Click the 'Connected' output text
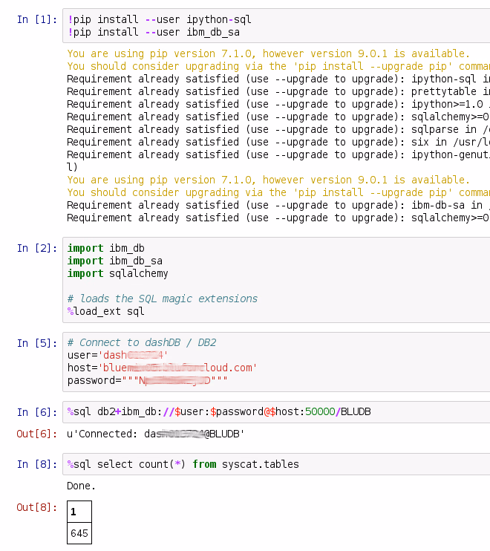The image size is (490, 551). [155, 434]
